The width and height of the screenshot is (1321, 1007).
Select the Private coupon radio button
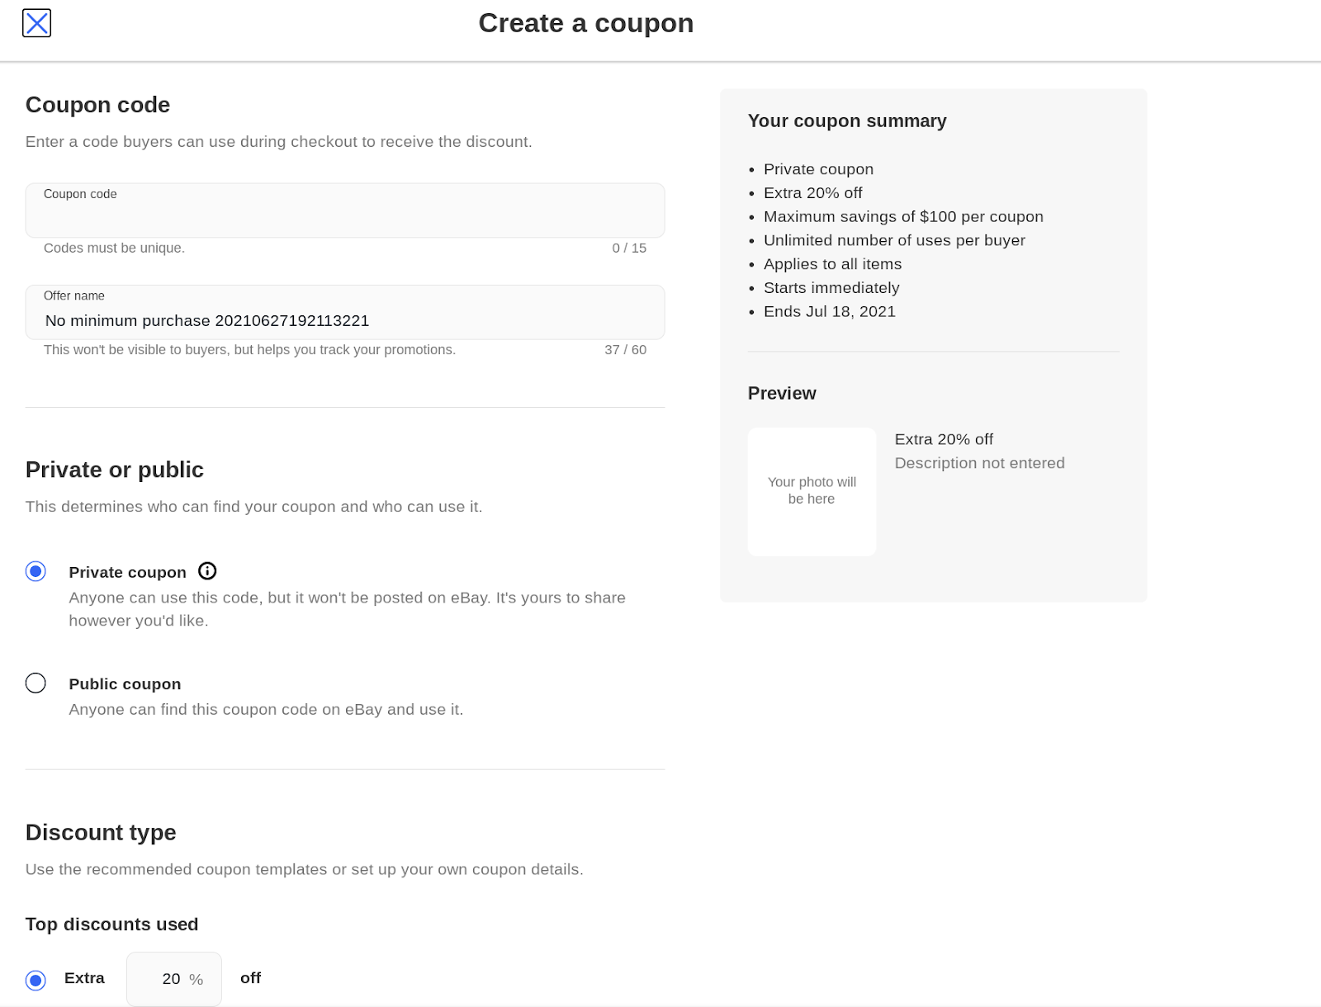(36, 571)
